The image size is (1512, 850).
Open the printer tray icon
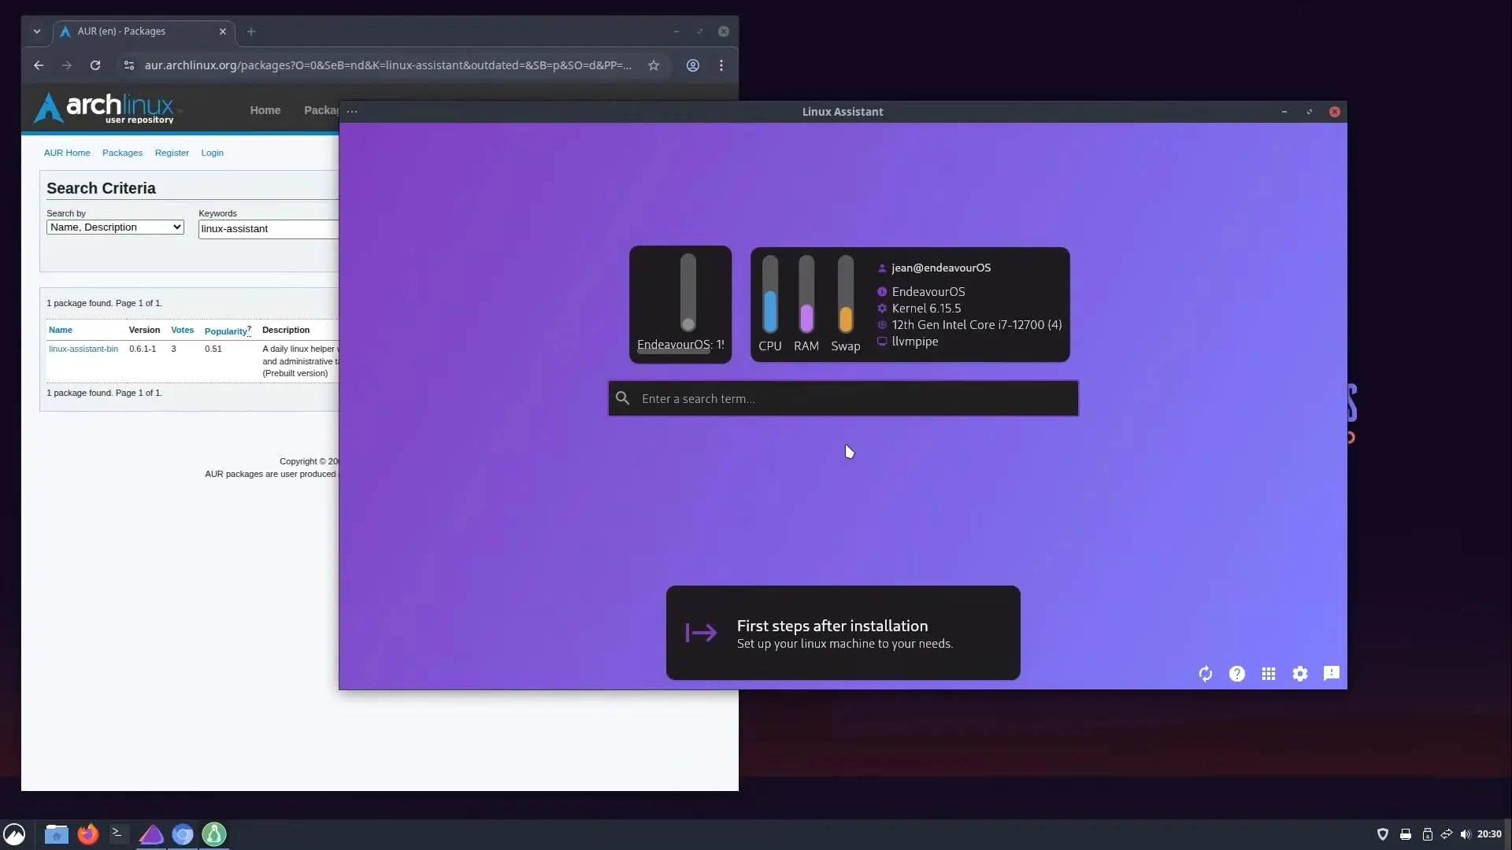pos(1406,834)
